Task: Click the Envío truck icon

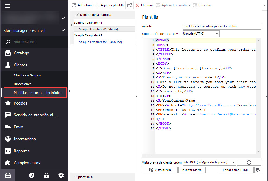Action: coord(8,127)
